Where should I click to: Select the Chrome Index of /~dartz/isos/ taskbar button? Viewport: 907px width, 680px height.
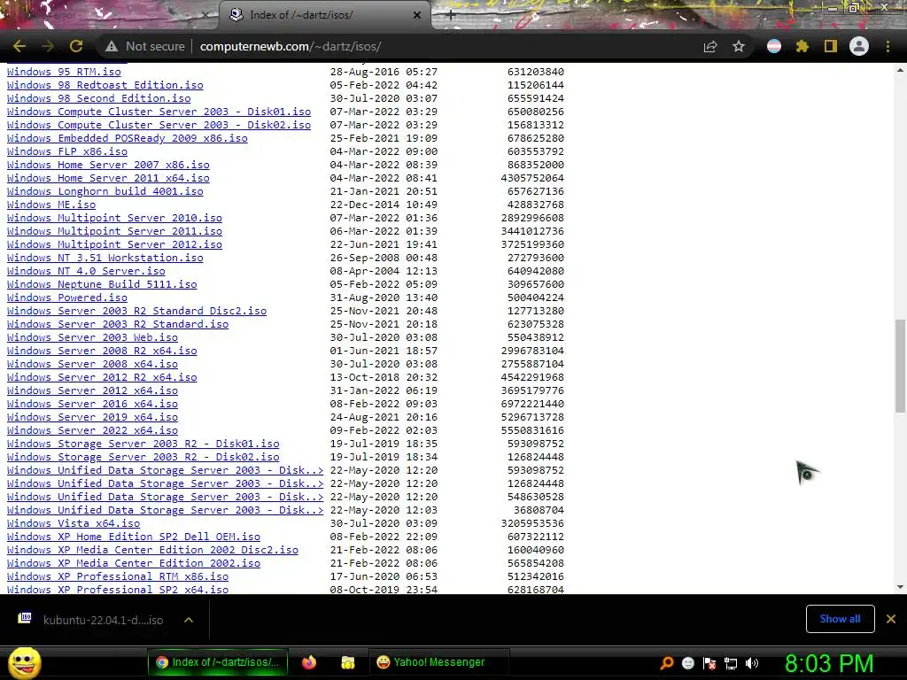[x=218, y=662]
